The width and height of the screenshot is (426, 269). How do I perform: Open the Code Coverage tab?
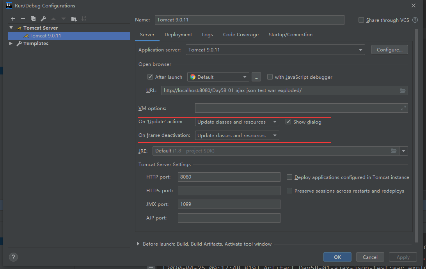pyautogui.click(x=241, y=34)
